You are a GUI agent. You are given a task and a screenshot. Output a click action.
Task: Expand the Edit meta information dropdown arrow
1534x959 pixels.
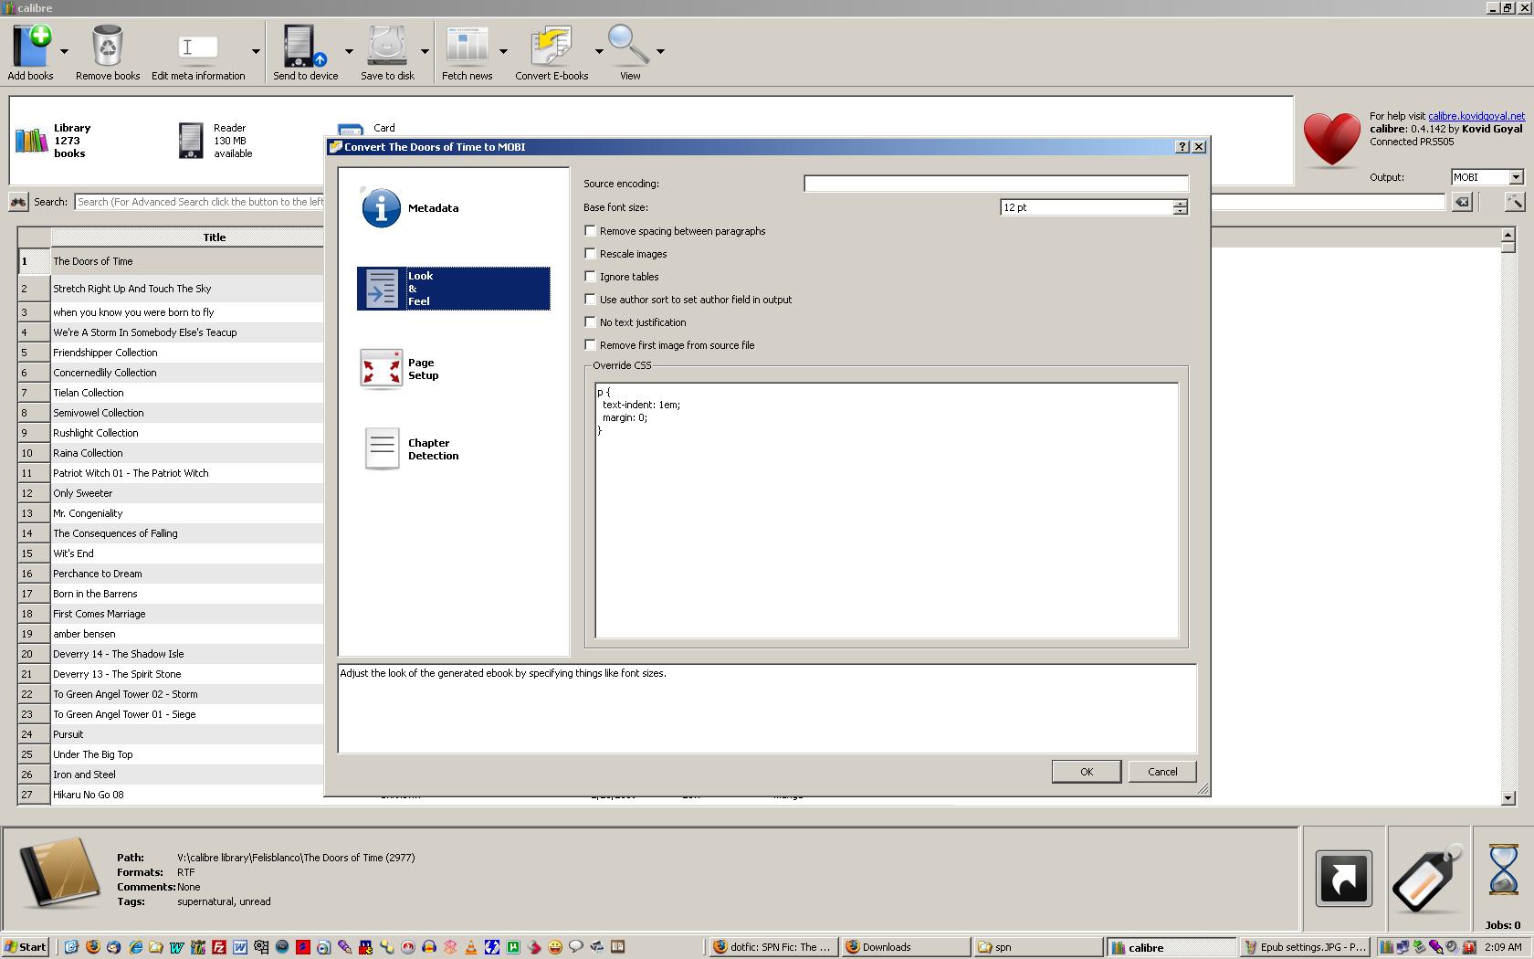tap(256, 51)
